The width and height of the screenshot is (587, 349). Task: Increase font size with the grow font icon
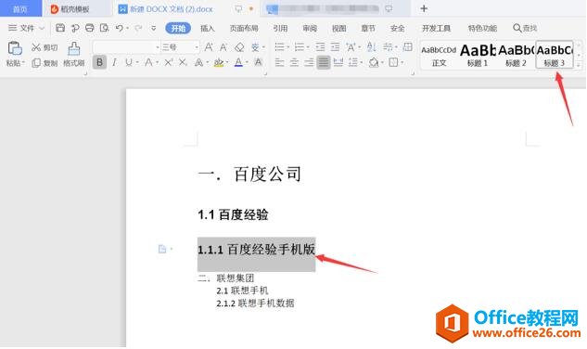click(209, 47)
